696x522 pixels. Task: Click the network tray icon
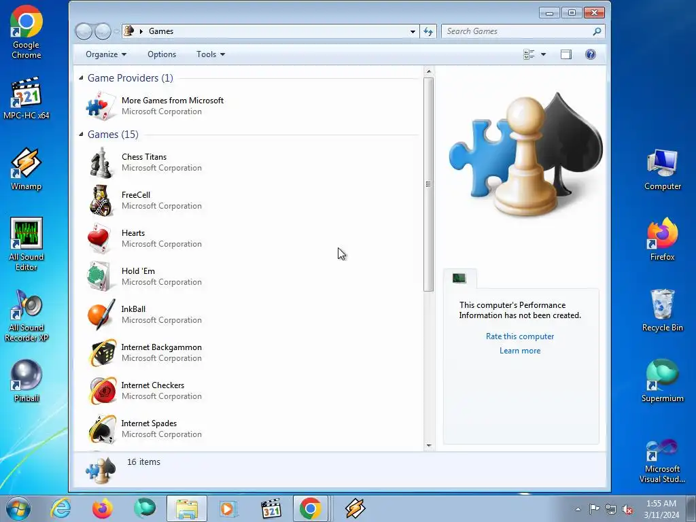tap(611, 509)
